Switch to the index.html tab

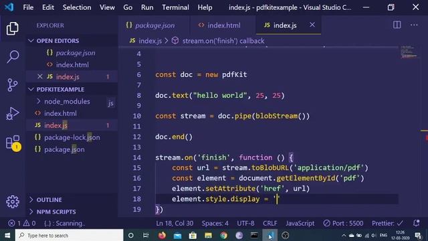click(x=223, y=25)
